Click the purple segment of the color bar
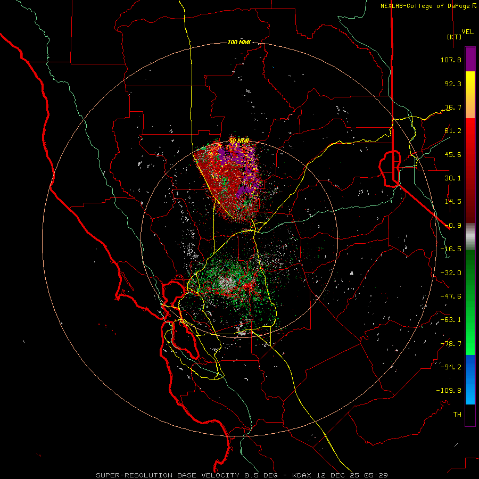The width and height of the screenshot is (479, 479). [470, 59]
